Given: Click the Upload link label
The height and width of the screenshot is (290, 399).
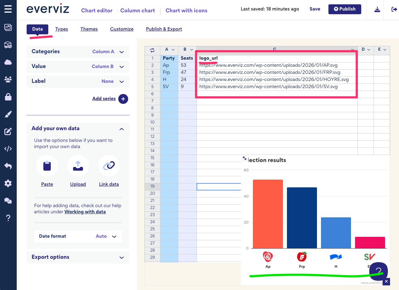Looking at the screenshot, I should 78,184.
